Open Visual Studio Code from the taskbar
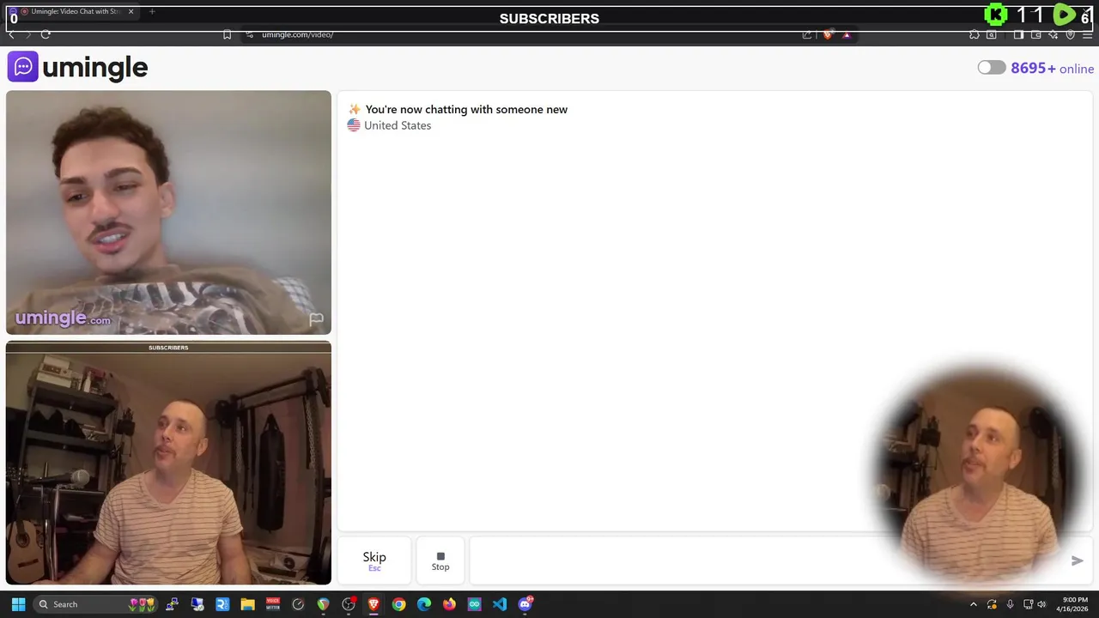This screenshot has width=1099, height=618. 500,604
